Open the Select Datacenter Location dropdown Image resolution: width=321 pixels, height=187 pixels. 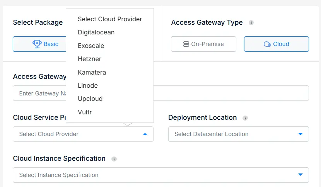click(x=239, y=134)
